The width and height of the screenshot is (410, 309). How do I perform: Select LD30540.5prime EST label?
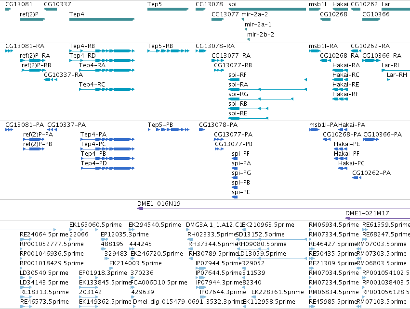coord(44,273)
